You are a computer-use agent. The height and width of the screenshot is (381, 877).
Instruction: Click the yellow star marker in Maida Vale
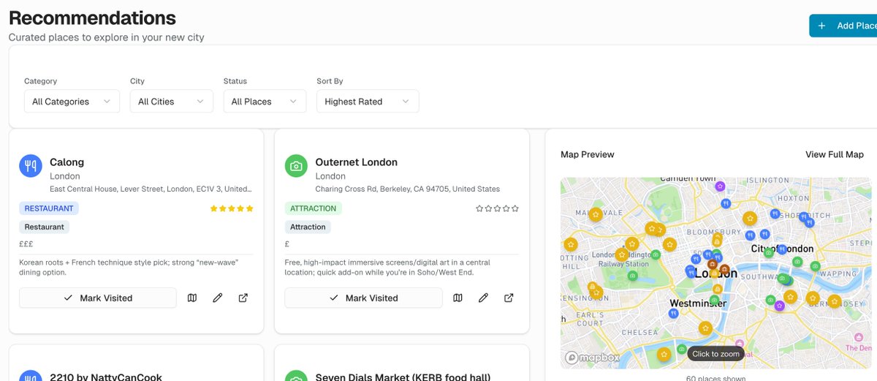click(596, 214)
